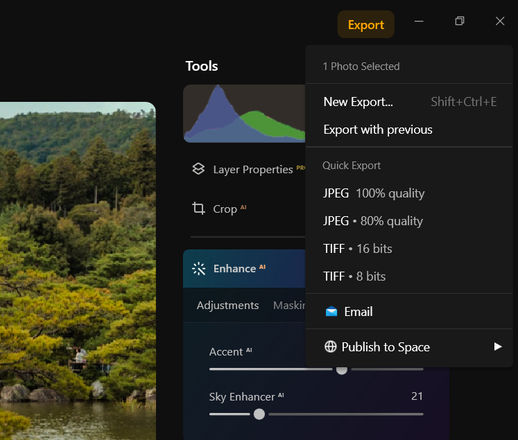
Task: Click the 1 Photo Selected text
Action: pos(361,67)
